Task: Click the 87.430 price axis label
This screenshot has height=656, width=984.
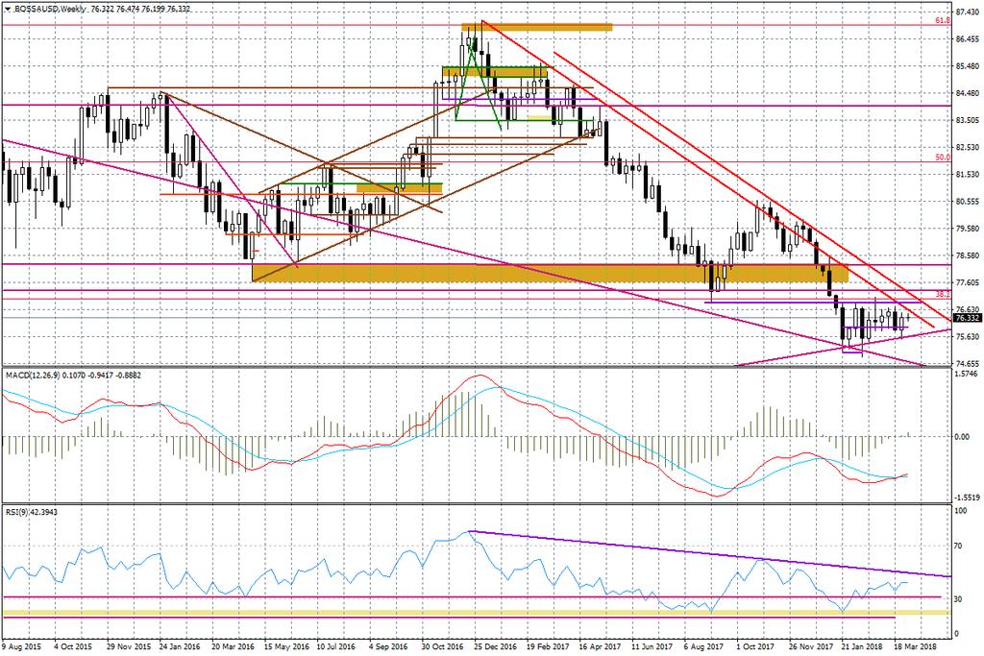Action: coord(968,12)
